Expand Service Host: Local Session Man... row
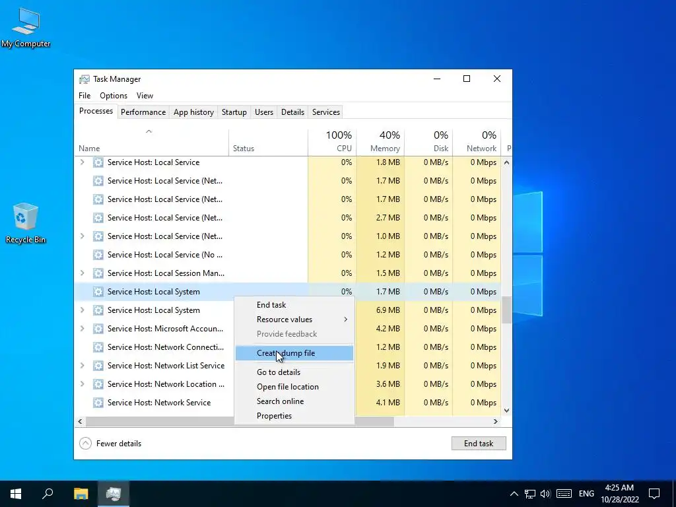 click(83, 273)
